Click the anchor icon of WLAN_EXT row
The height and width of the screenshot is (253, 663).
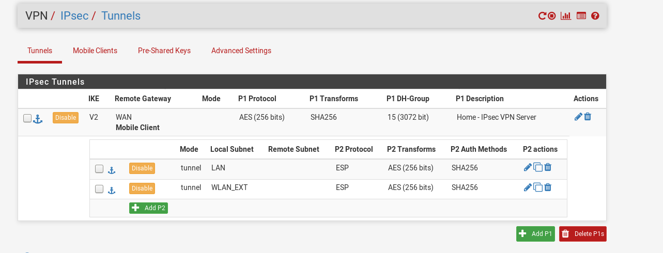tap(112, 190)
